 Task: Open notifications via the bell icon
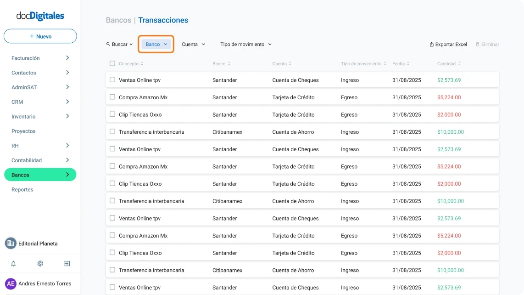[13, 263]
